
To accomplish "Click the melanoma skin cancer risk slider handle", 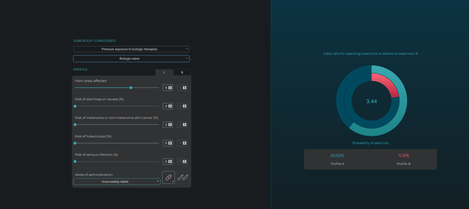I will [x=75, y=124].
